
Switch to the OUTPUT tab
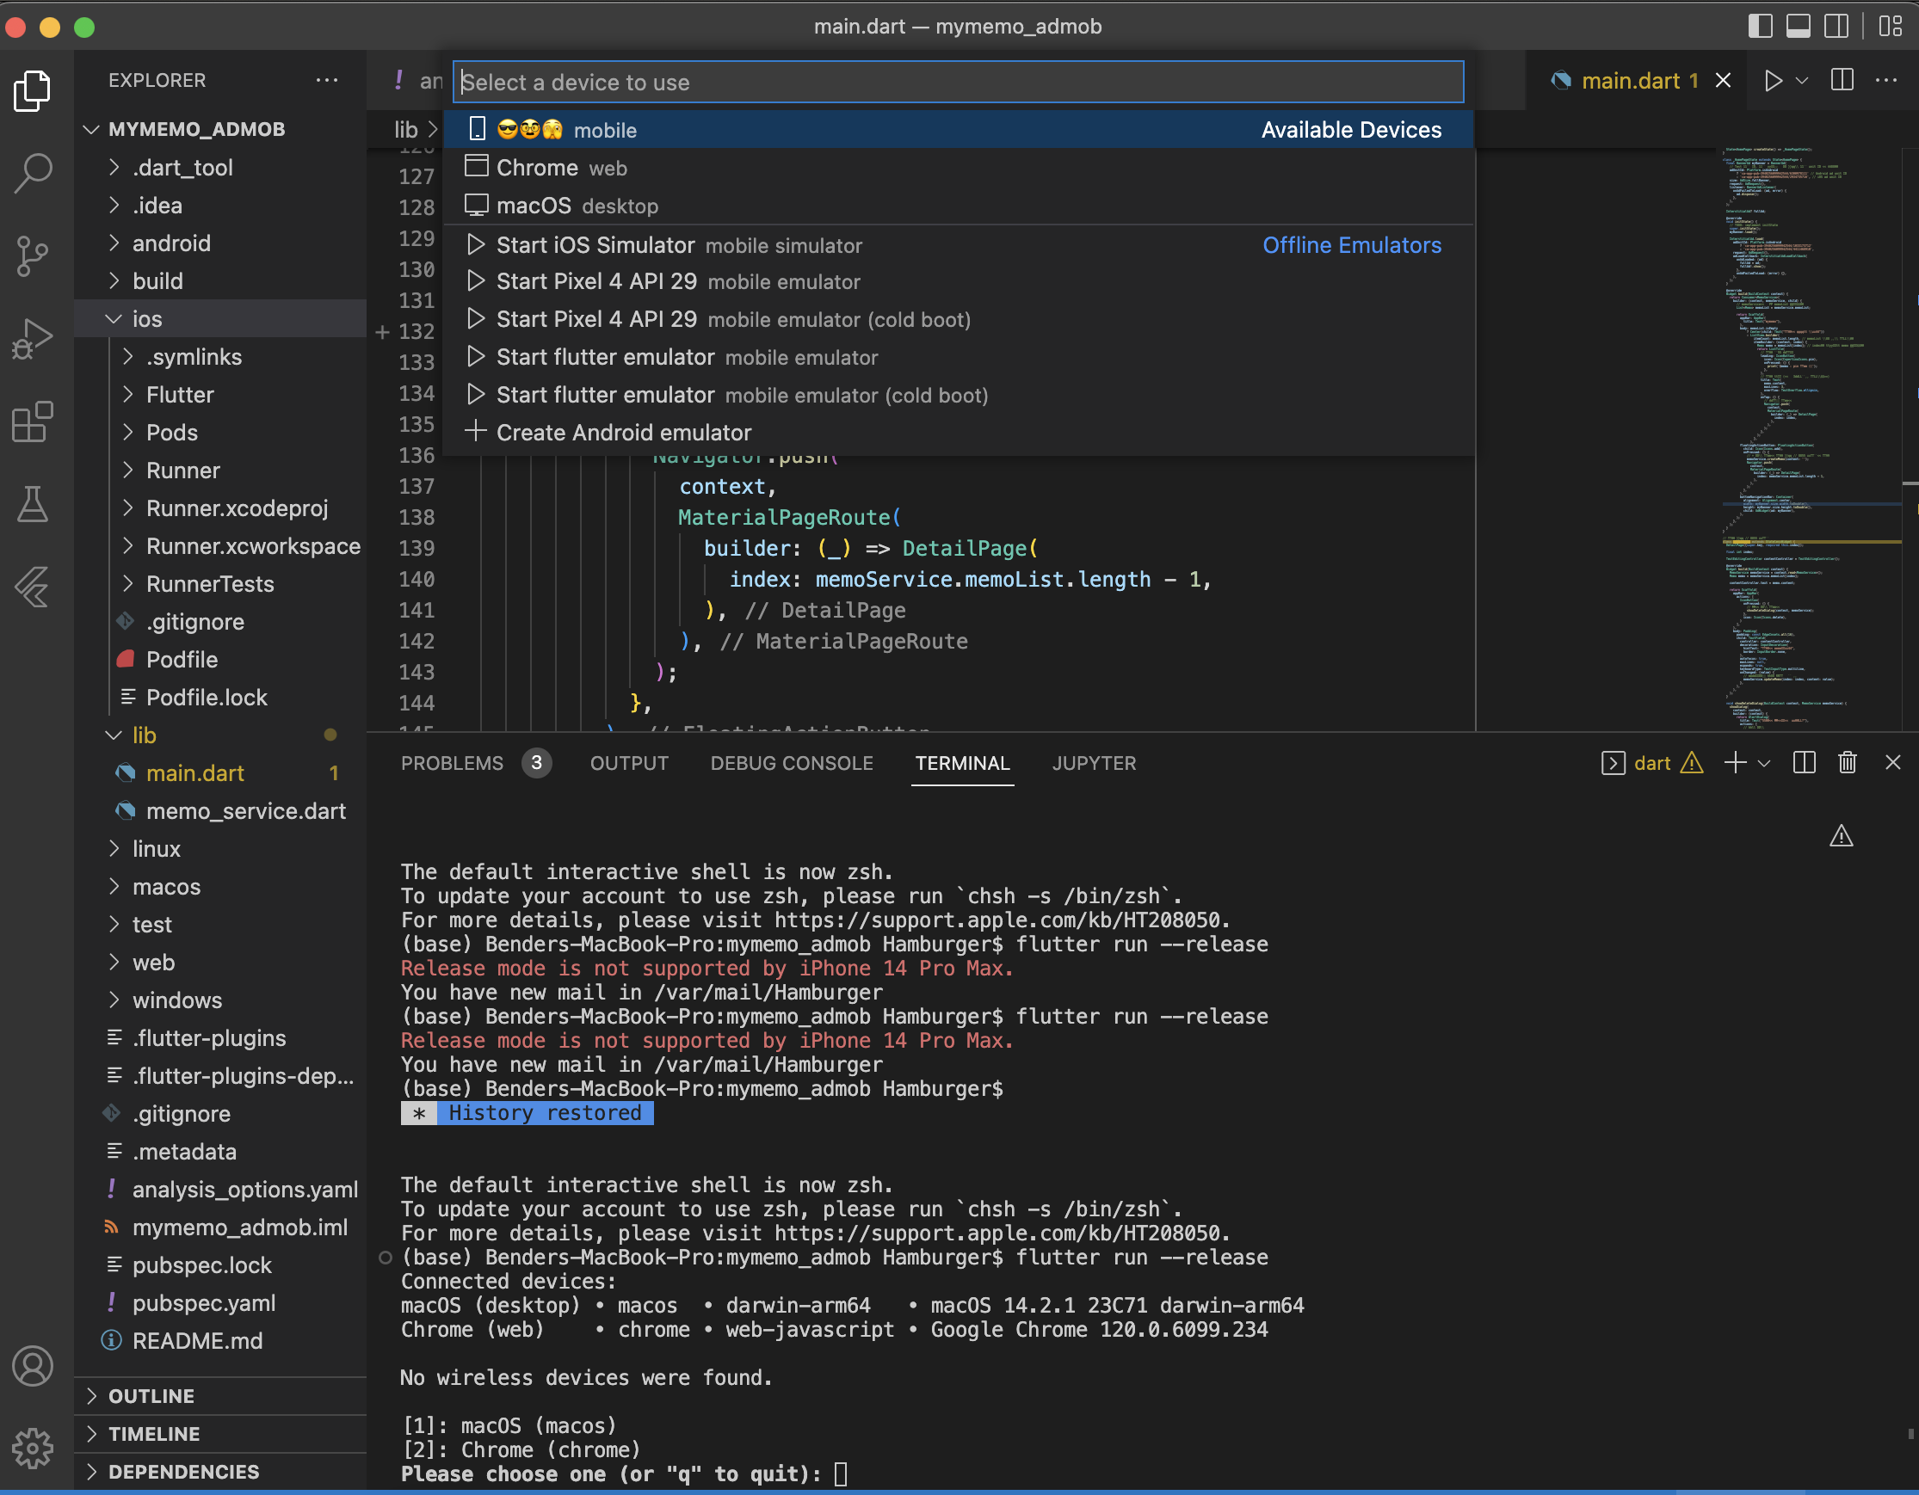pos(629,762)
